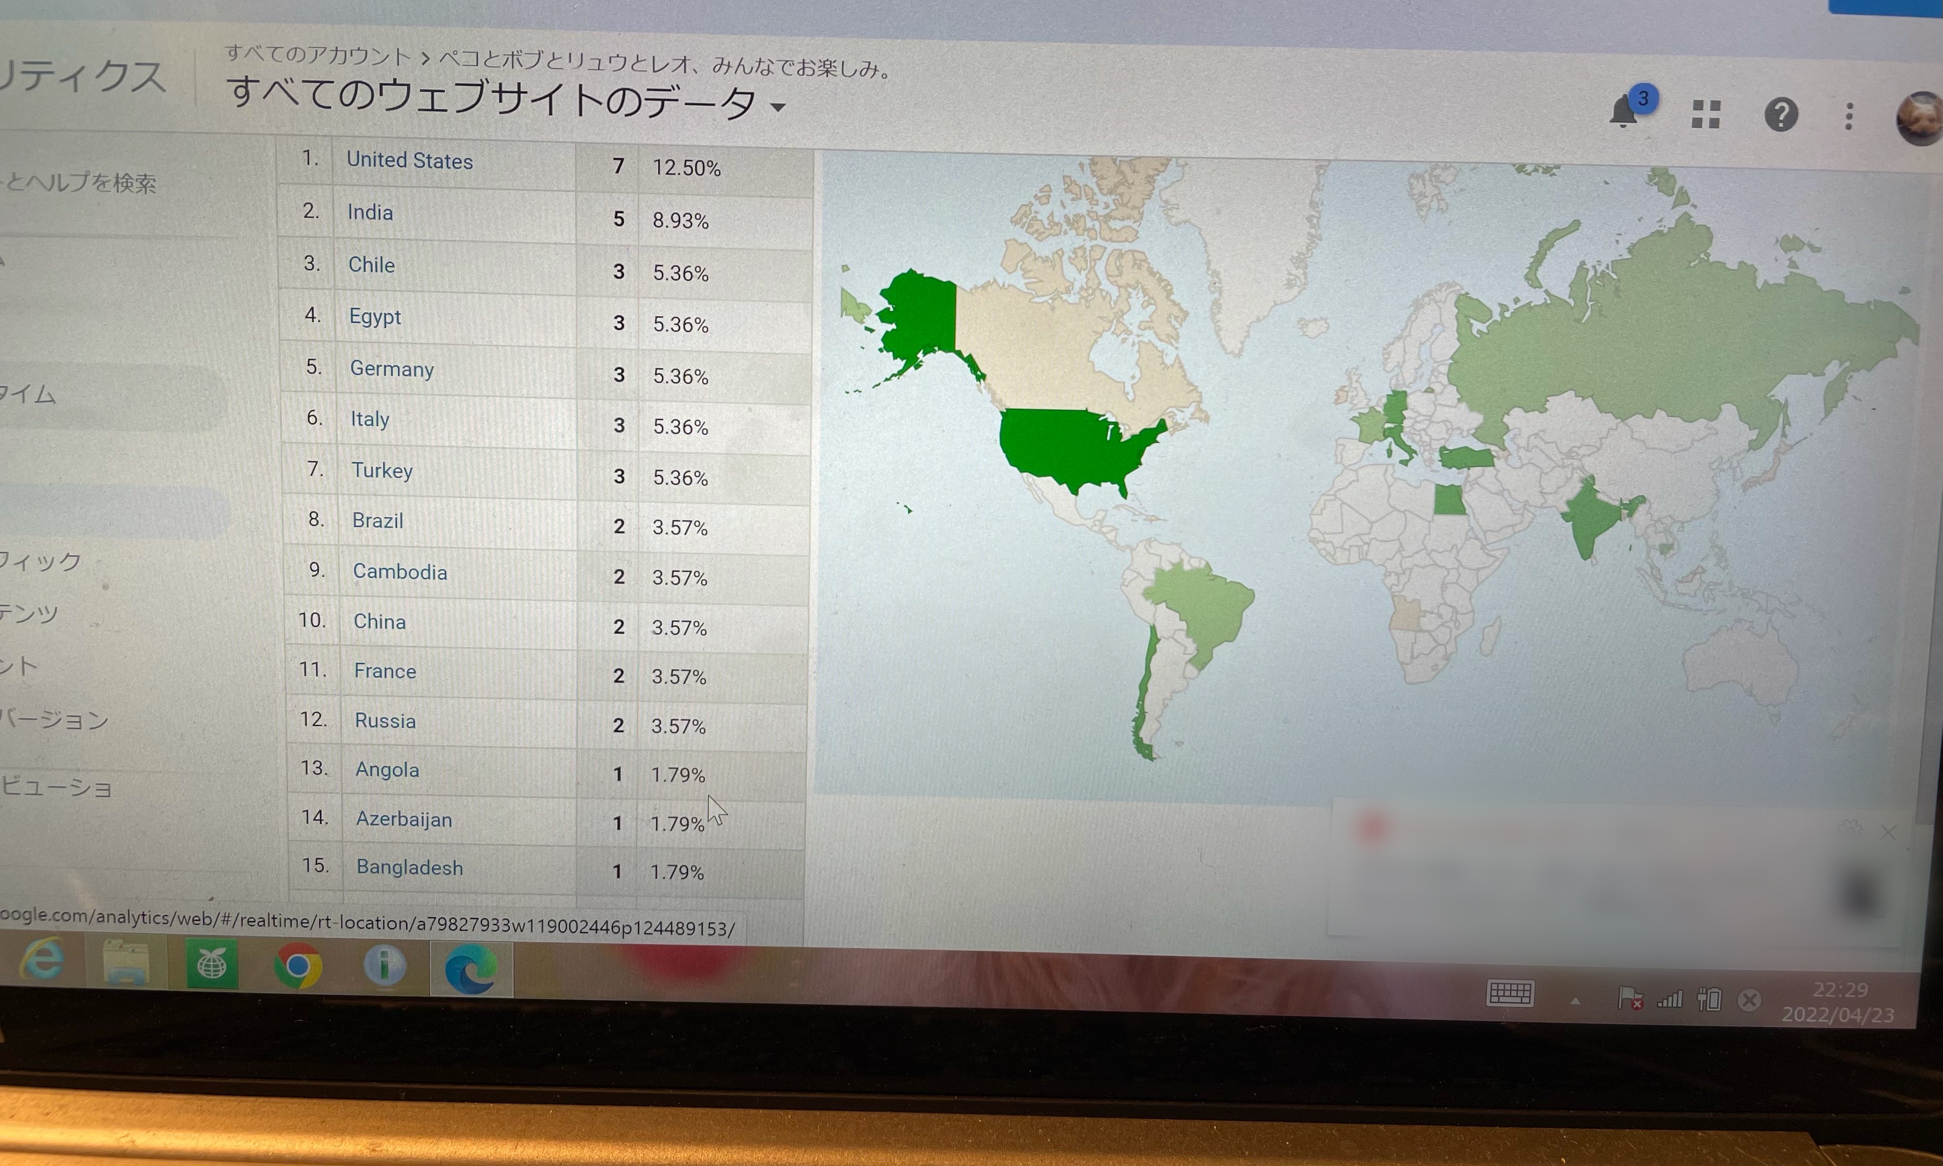Viewport: 1943px width, 1166px height.
Task: Click the すべてのアカウント breadcrumb link
Action: [x=317, y=55]
